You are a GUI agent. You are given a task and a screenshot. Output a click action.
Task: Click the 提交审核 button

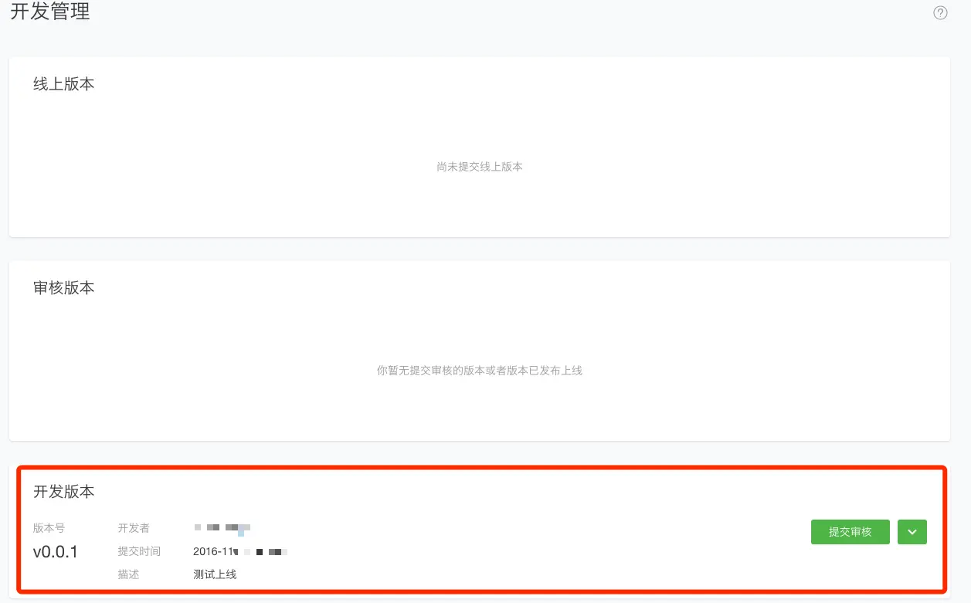pyautogui.click(x=850, y=532)
